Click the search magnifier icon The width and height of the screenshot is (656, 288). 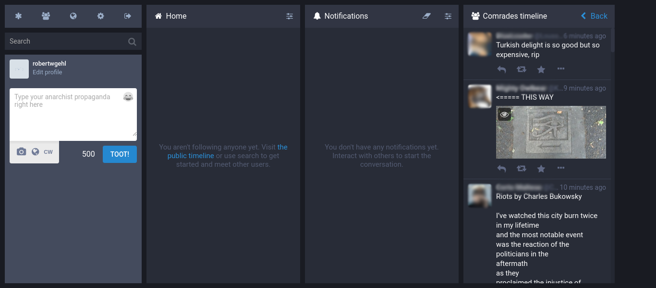(x=132, y=42)
